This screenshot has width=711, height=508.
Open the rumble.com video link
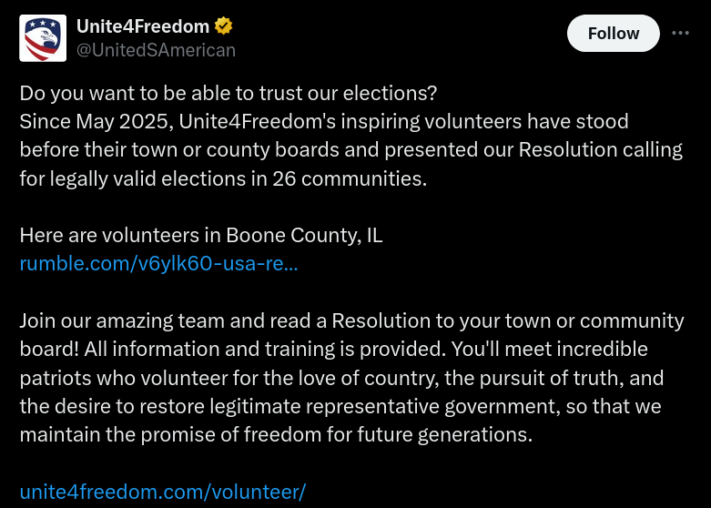click(x=158, y=264)
